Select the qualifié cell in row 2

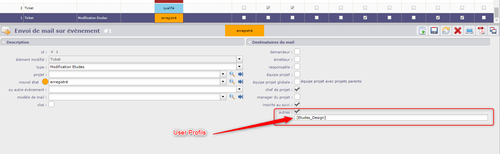[x=169, y=8]
